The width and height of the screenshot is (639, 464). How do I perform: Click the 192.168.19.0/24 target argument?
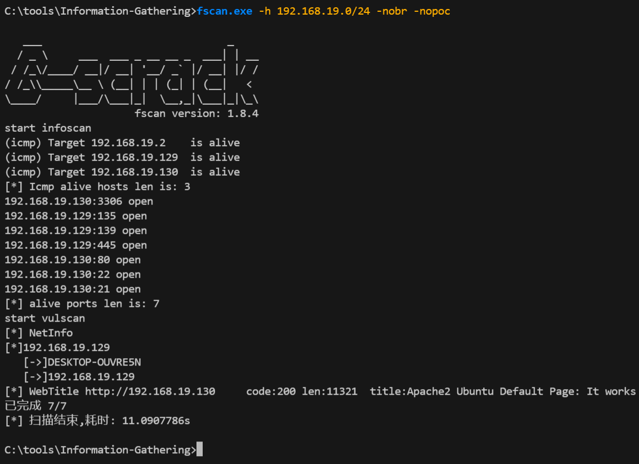click(324, 11)
